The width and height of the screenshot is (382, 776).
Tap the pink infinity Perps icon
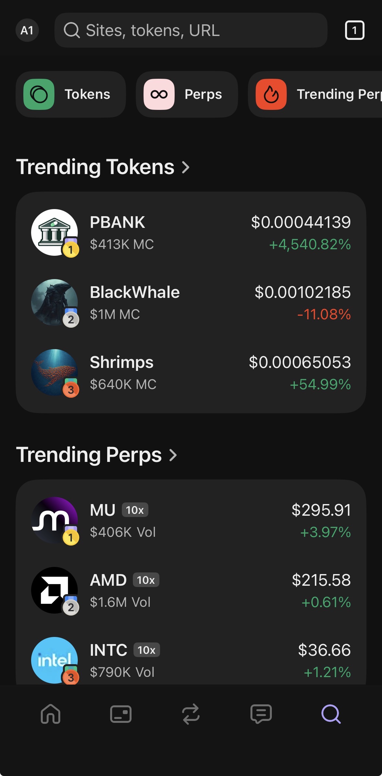click(x=159, y=94)
